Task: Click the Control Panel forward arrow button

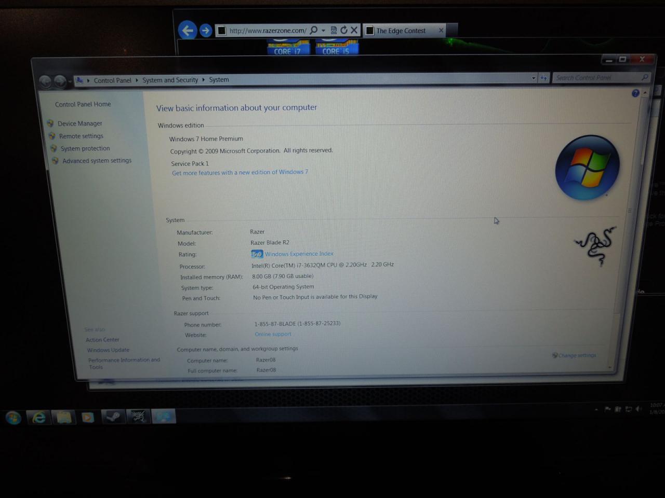Action: 60,81
